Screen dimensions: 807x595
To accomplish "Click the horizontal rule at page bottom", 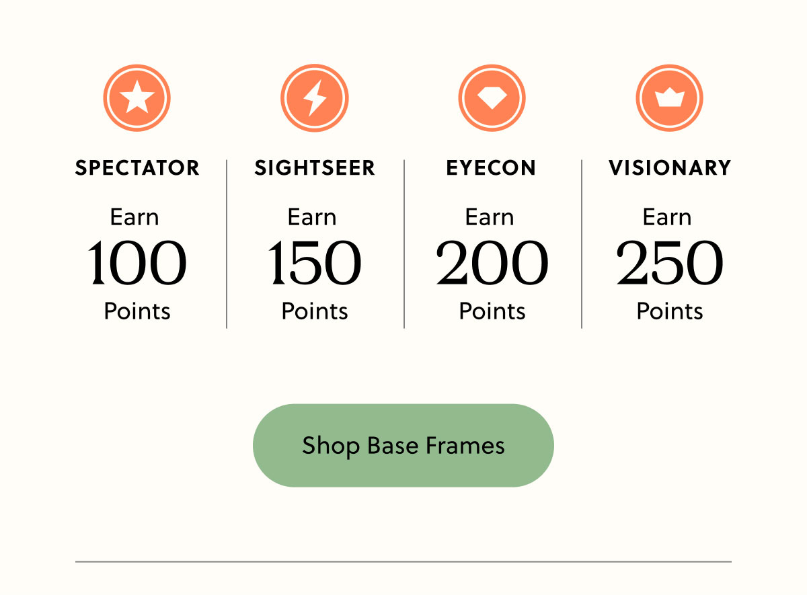I will tap(403, 560).
